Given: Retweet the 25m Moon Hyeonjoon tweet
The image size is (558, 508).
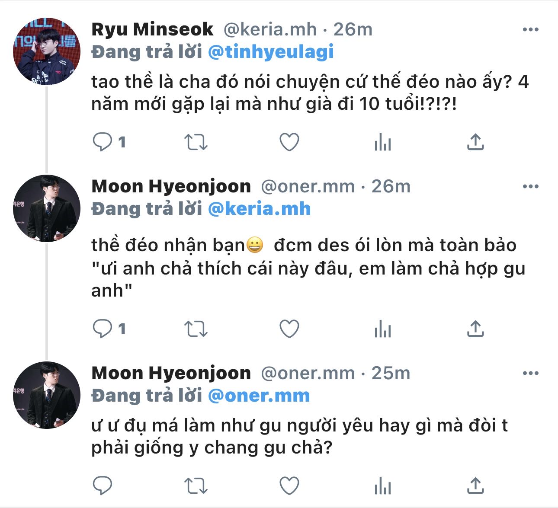Looking at the screenshot, I should (196, 486).
